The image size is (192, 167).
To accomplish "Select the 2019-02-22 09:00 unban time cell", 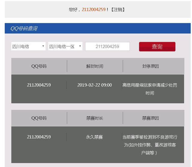I will [94, 85].
